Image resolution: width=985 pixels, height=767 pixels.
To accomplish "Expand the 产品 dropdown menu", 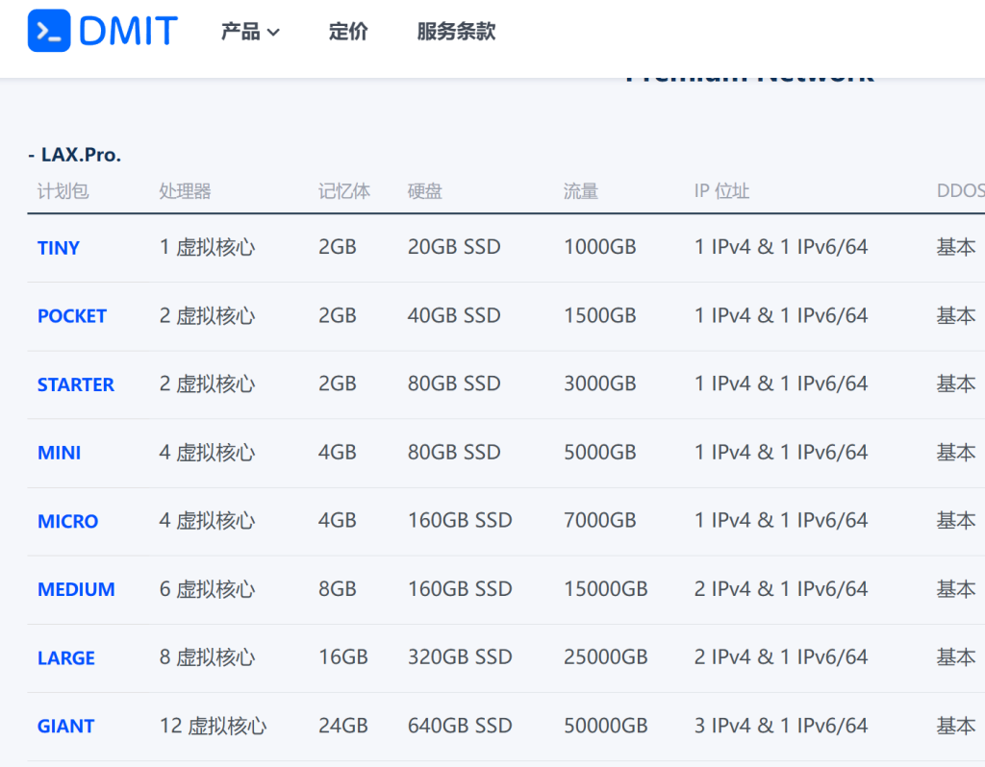I will pos(250,32).
